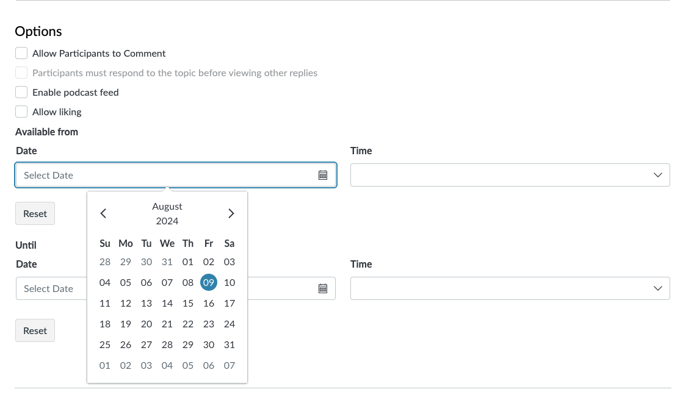Reset the Until date
694x406 pixels.
point(35,330)
